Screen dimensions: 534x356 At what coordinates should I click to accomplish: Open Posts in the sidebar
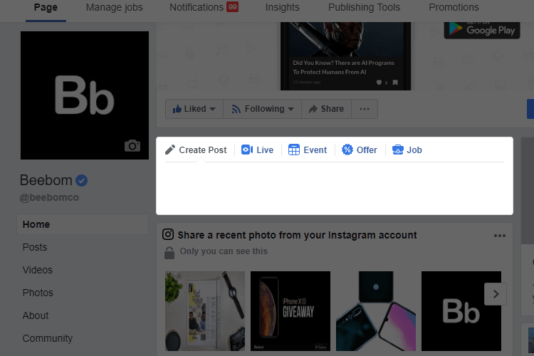(x=35, y=247)
